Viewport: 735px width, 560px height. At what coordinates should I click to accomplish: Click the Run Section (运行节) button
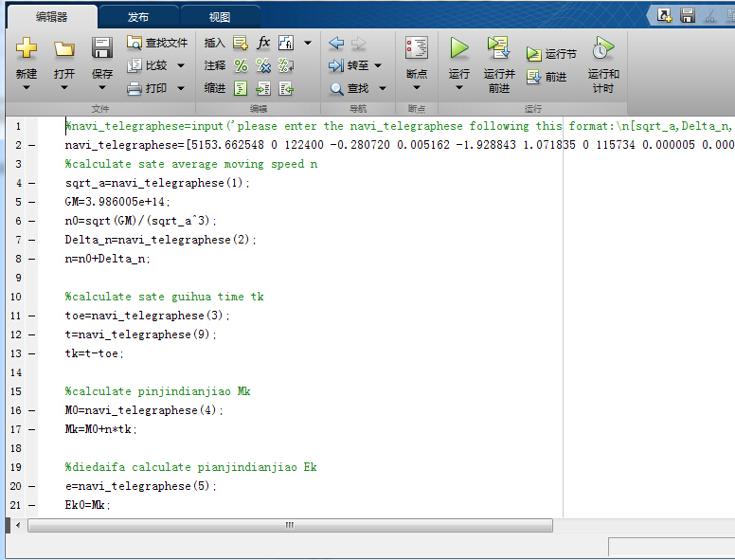click(x=551, y=54)
